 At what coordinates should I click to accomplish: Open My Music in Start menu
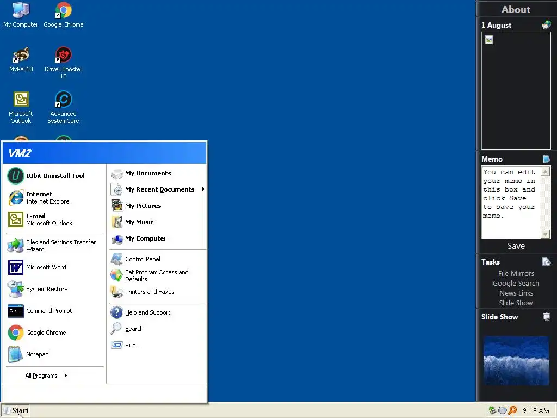[157, 222]
